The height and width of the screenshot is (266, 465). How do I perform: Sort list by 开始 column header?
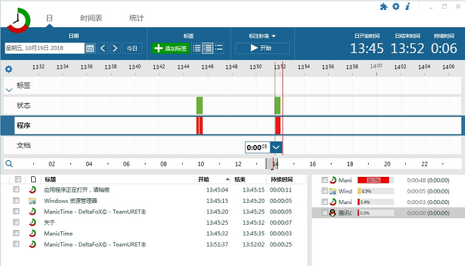[203, 179]
